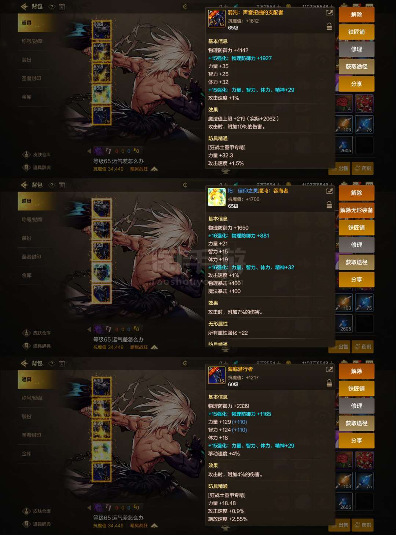Select the 声音扭曲的支配者 armor thumbnail icon
Screen dimensions: 396x535
[x=217, y=19]
